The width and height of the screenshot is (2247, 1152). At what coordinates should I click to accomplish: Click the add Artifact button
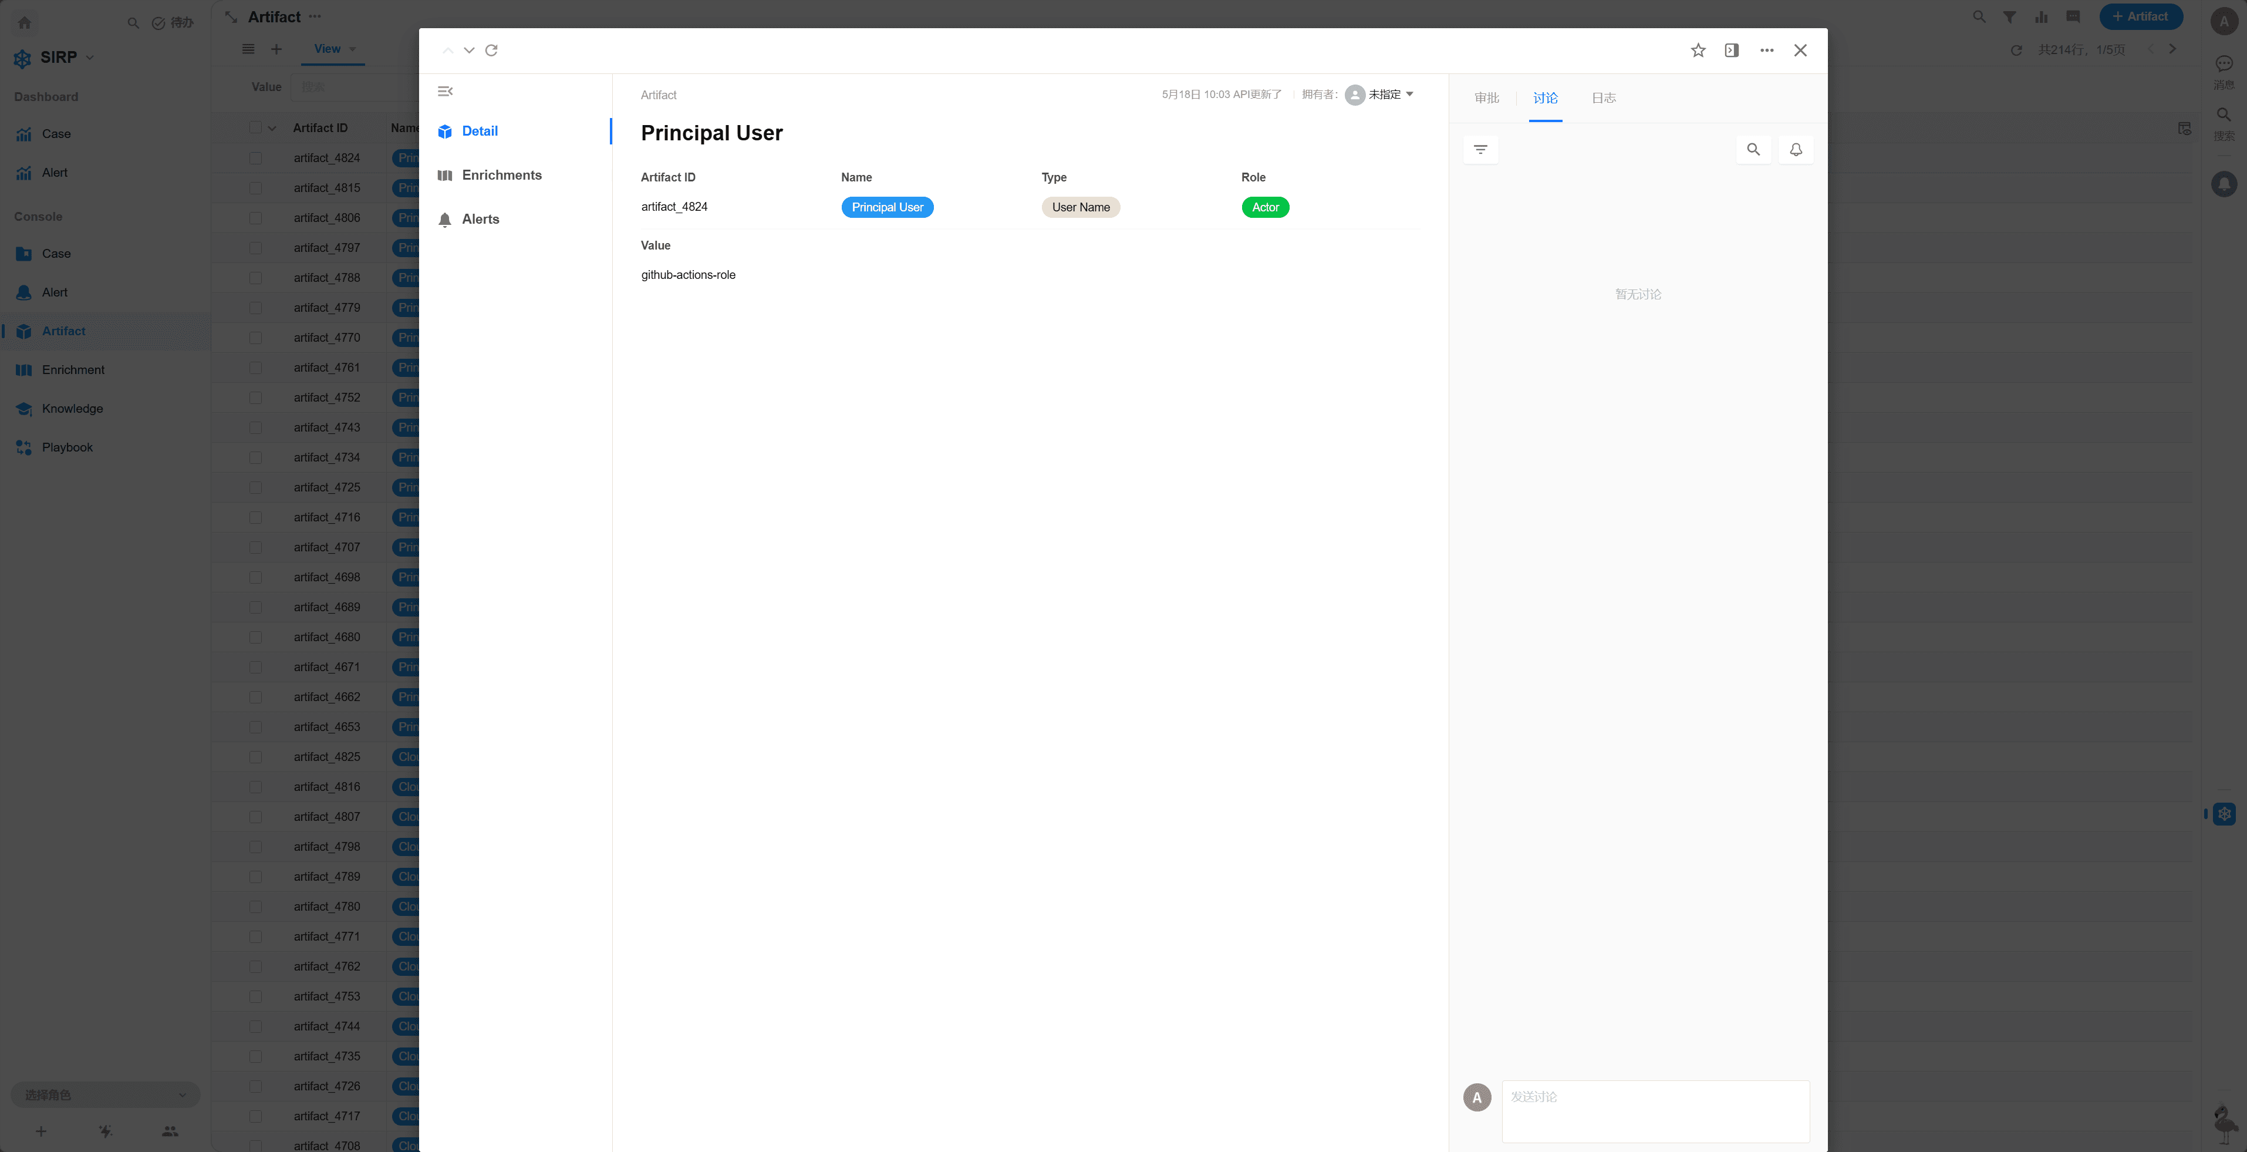[x=2141, y=16]
